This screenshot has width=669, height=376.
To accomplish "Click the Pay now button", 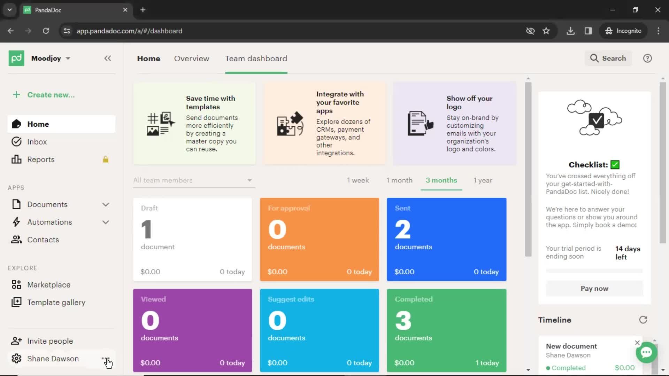I will (x=594, y=288).
